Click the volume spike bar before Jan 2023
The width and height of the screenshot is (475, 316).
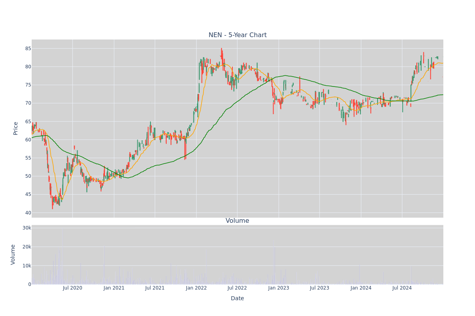[x=273, y=263]
